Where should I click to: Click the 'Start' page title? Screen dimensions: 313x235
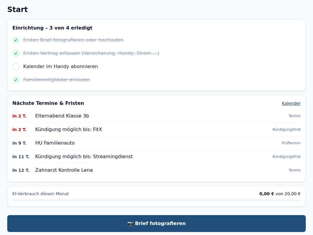click(x=17, y=9)
